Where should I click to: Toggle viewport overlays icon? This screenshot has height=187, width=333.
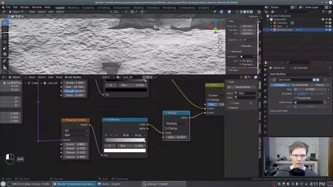(229, 12)
